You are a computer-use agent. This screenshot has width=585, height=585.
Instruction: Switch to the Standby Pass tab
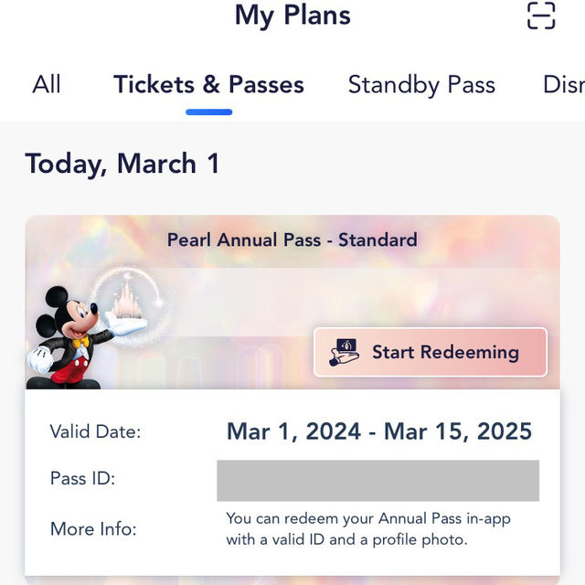click(421, 85)
